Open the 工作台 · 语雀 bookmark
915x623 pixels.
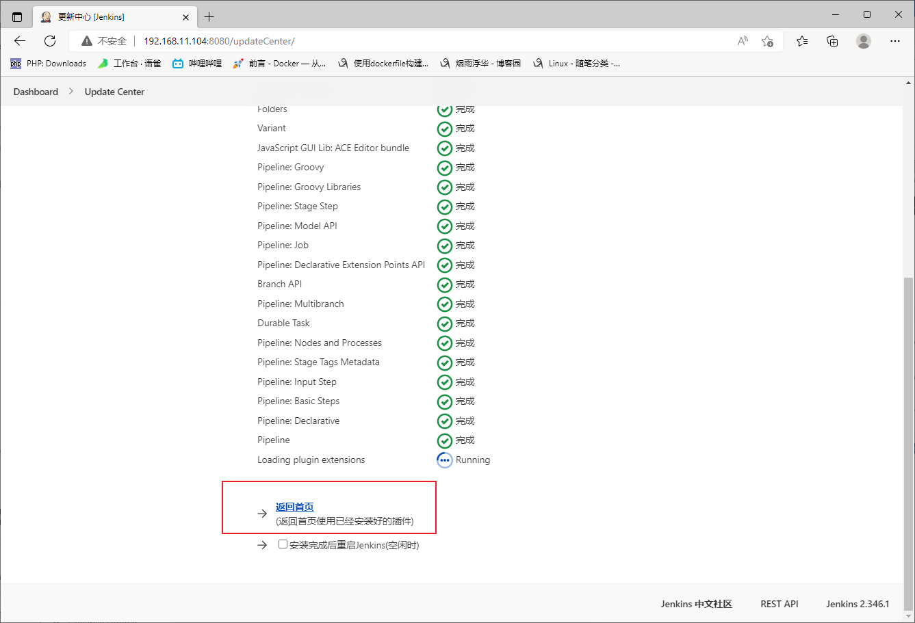click(x=129, y=64)
